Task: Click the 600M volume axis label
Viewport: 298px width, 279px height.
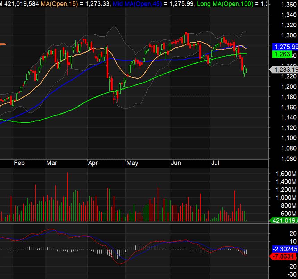Action: (289, 214)
